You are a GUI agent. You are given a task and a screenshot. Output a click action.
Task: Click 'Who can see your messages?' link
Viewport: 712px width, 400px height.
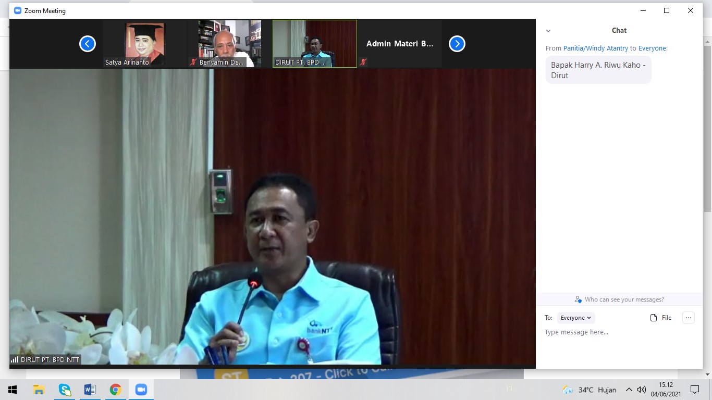(x=619, y=299)
